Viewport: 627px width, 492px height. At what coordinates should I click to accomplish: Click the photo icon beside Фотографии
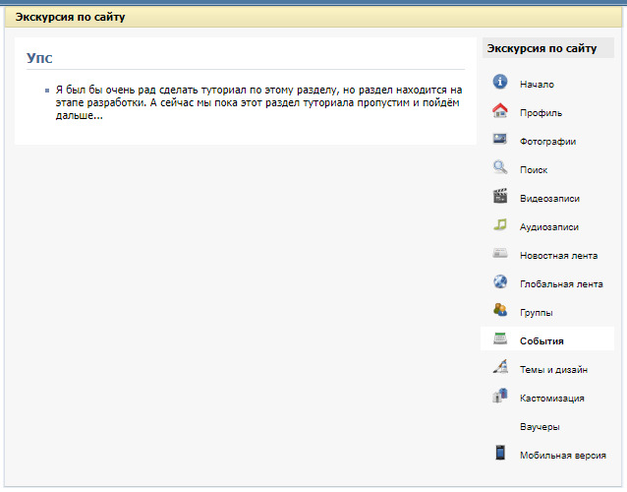pyautogui.click(x=499, y=140)
